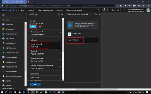This screenshot has width=151, height=94.
Task: Go to the Compute breadcrumb
Action: (31, 10)
